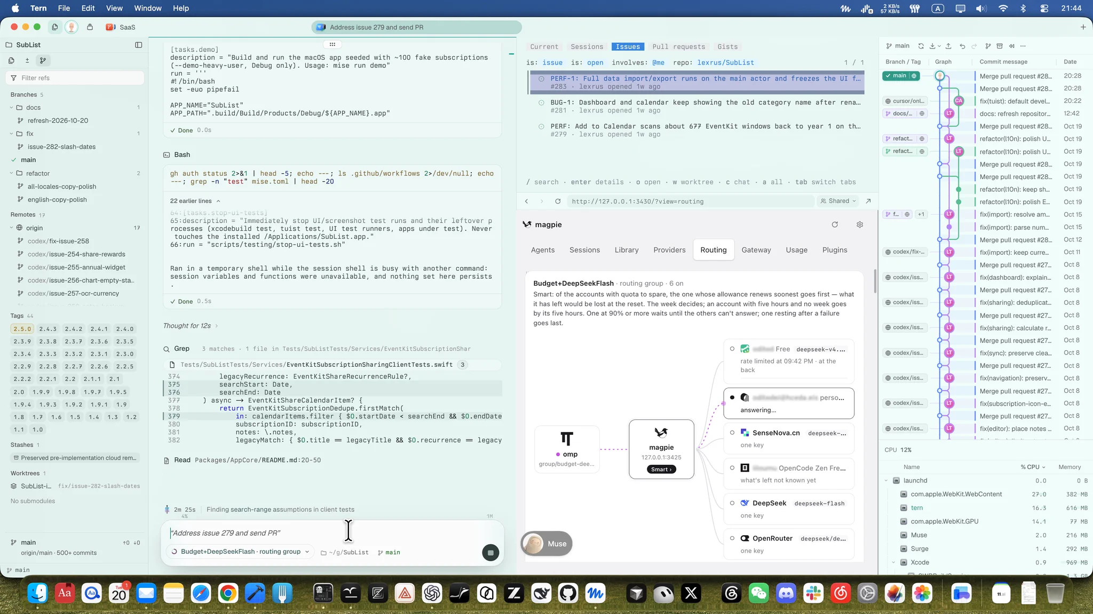Select the OpenCode Zen Free route radio circle
Screen dimensions: 1093x614
(x=732, y=468)
